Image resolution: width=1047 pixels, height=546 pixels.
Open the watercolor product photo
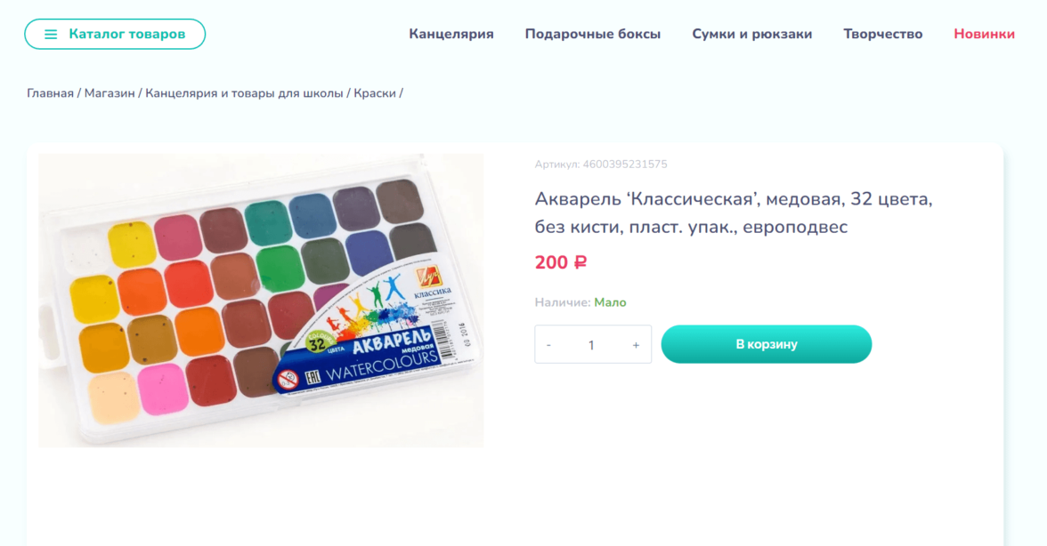coord(261,300)
